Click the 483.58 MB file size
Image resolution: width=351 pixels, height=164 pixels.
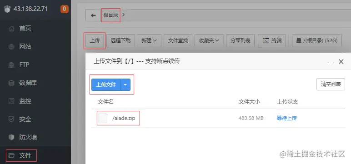coord(251,118)
